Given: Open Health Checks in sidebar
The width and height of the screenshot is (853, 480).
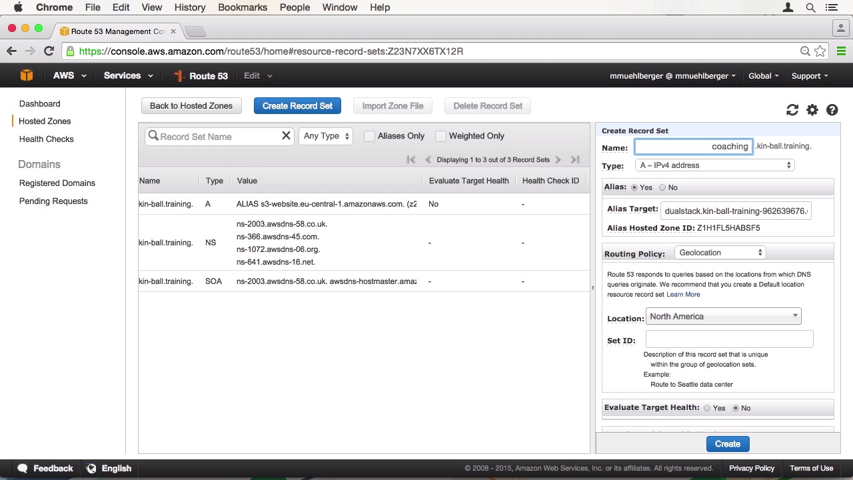Looking at the screenshot, I should (x=47, y=139).
